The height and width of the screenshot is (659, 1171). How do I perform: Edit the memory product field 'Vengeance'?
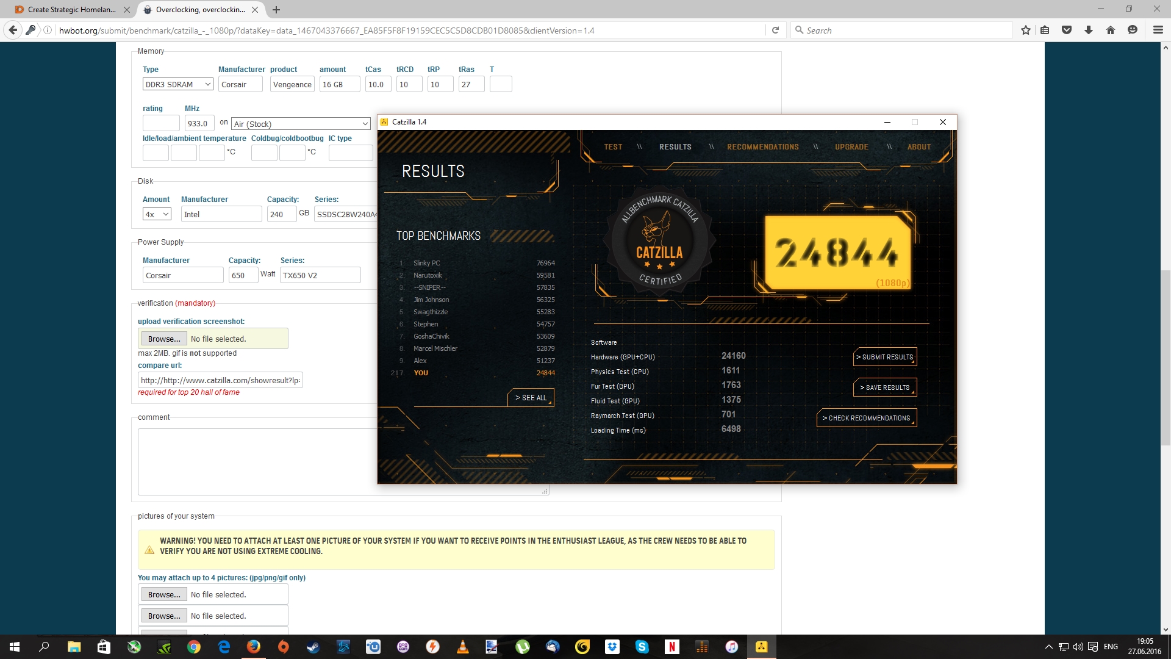coord(292,84)
